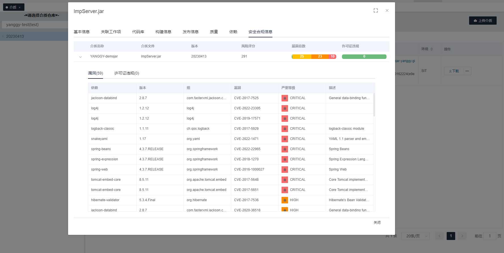Click the 关闭 button in the dialog footer
Image resolution: width=504 pixels, height=253 pixels.
[377, 223]
